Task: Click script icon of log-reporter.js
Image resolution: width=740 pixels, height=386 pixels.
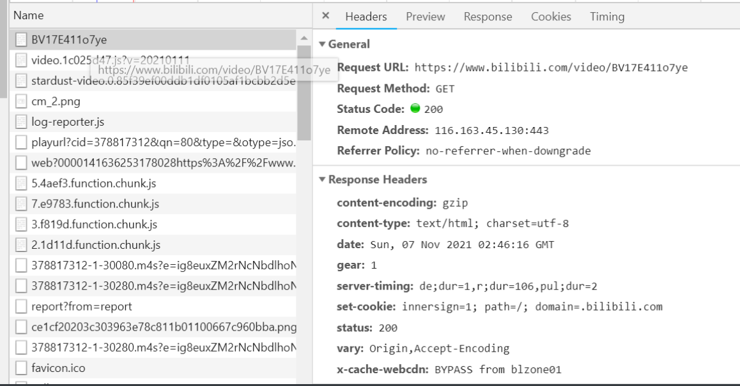Action: point(20,122)
